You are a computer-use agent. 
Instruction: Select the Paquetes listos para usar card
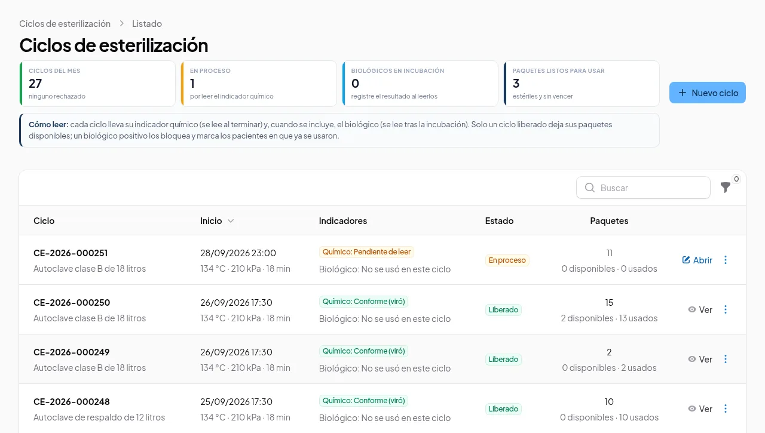pyautogui.click(x=582, y=84)
